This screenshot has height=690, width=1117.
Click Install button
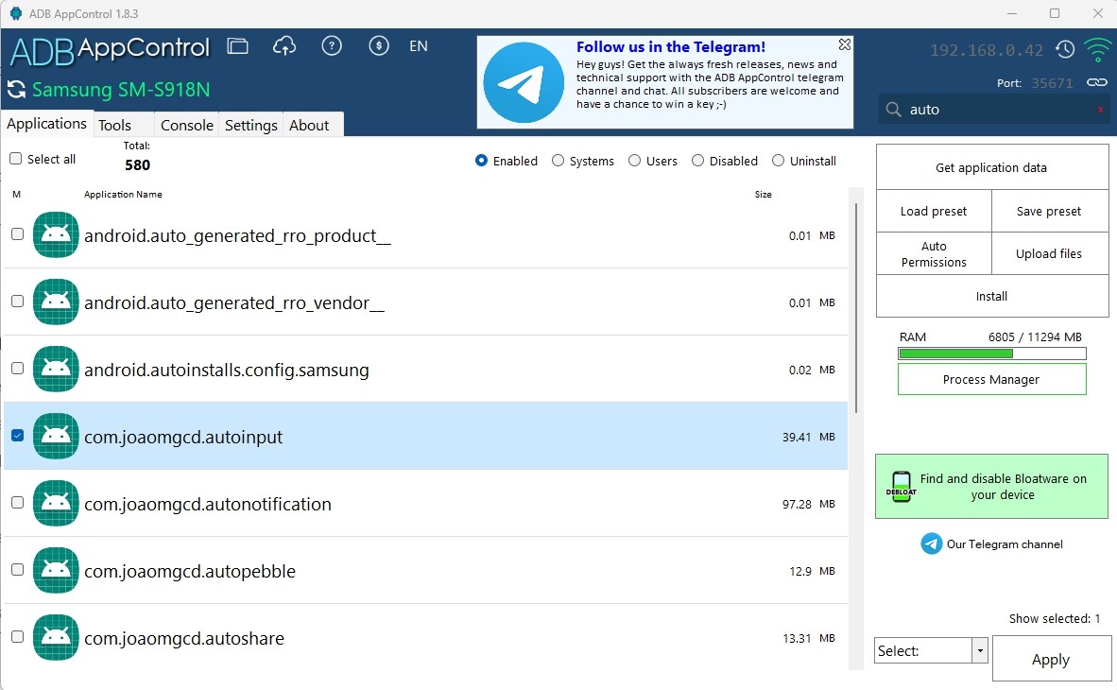tap(991, 296)
